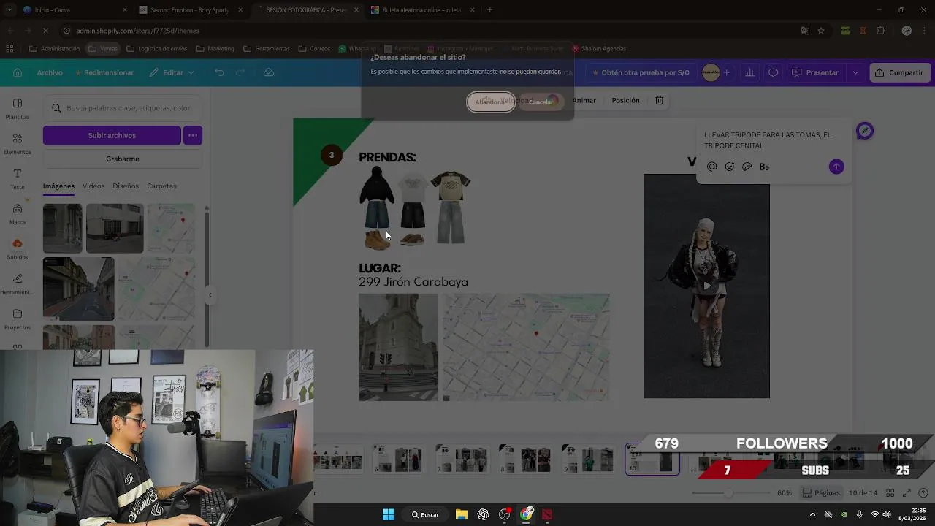
Task: Expand the Editar dropdown
Action: (x=172, y=72)
